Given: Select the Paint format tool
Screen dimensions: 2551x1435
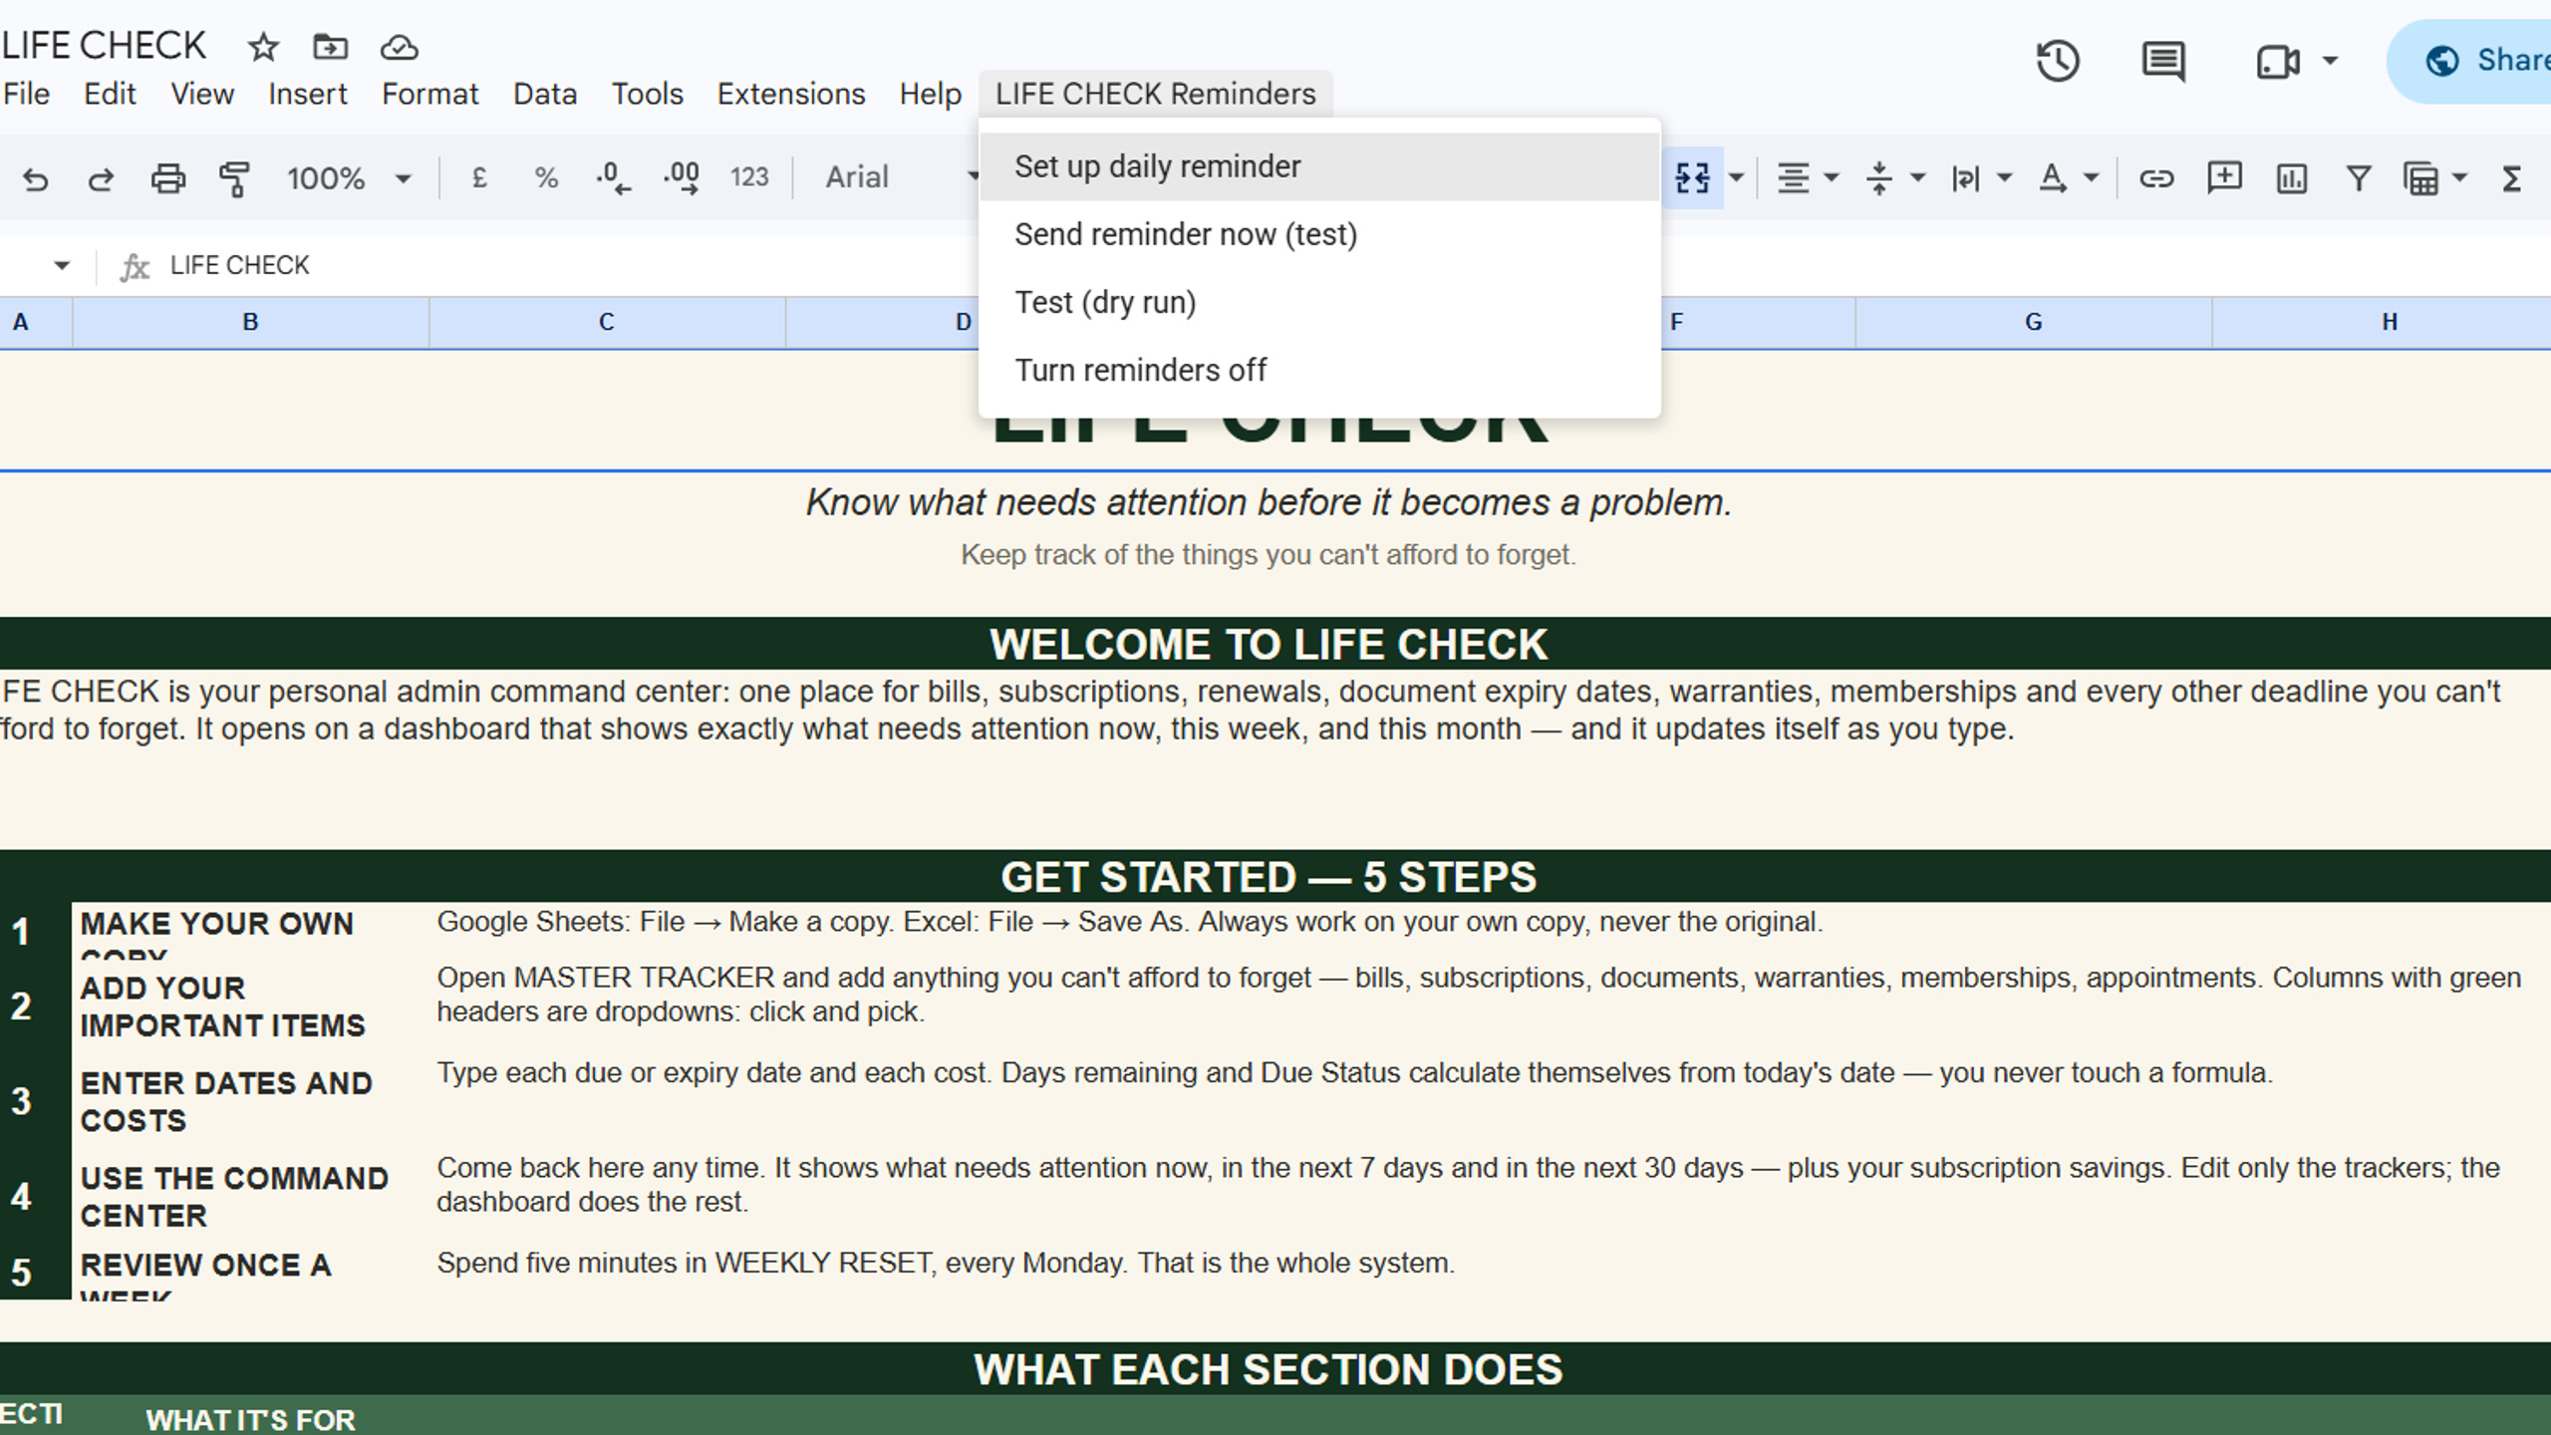Looking at the screenshot, I should click(234, 179).
